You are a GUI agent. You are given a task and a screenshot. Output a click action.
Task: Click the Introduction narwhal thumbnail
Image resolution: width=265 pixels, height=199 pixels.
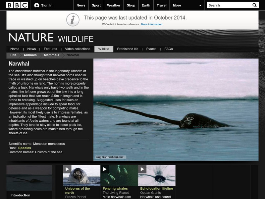[x=29, y=178]
